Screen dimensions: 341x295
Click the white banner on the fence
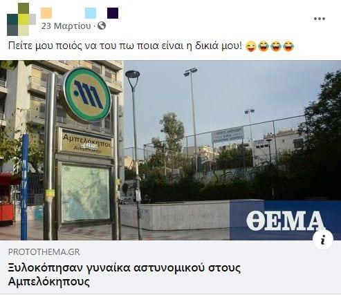pyautogui.click(x=228, y=135)
